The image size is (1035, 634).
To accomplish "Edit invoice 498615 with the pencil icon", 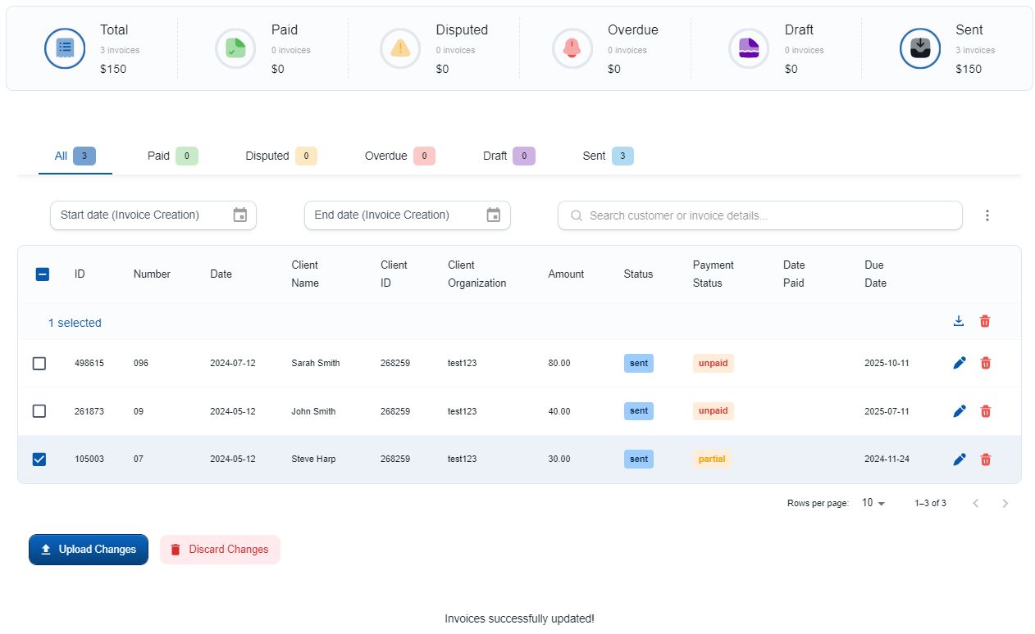I will pyautogui.click(x=959, y=362).
